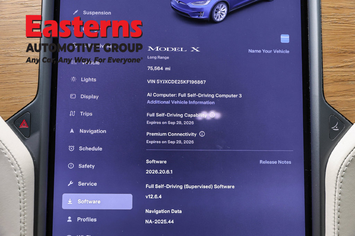Tap the VIN 5YJXCDE25KF196867 text
The height and width of the screenshot is (236, 355).
[x=176, y=82]
